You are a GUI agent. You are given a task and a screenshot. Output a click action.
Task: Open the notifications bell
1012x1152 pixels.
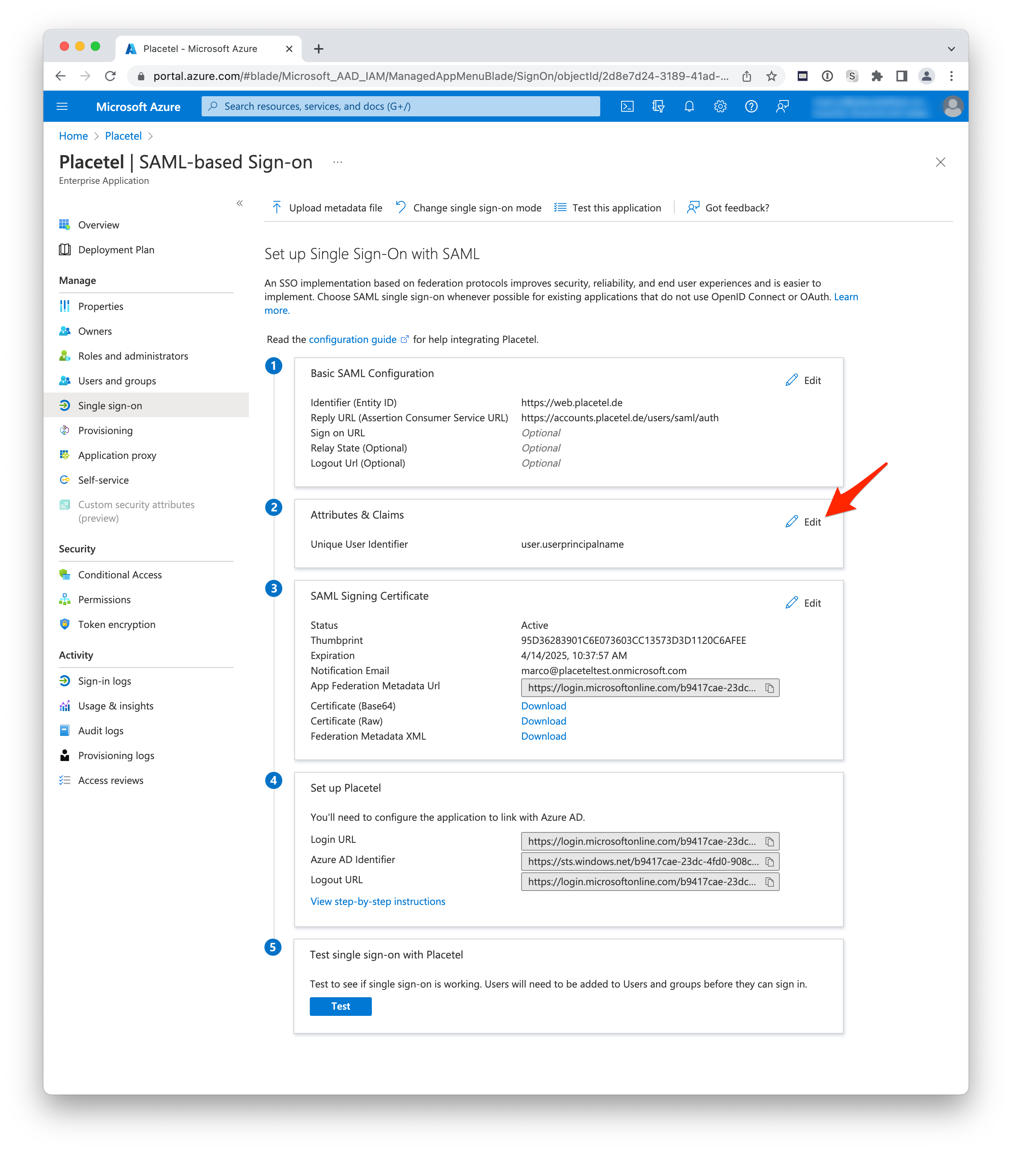689,107
